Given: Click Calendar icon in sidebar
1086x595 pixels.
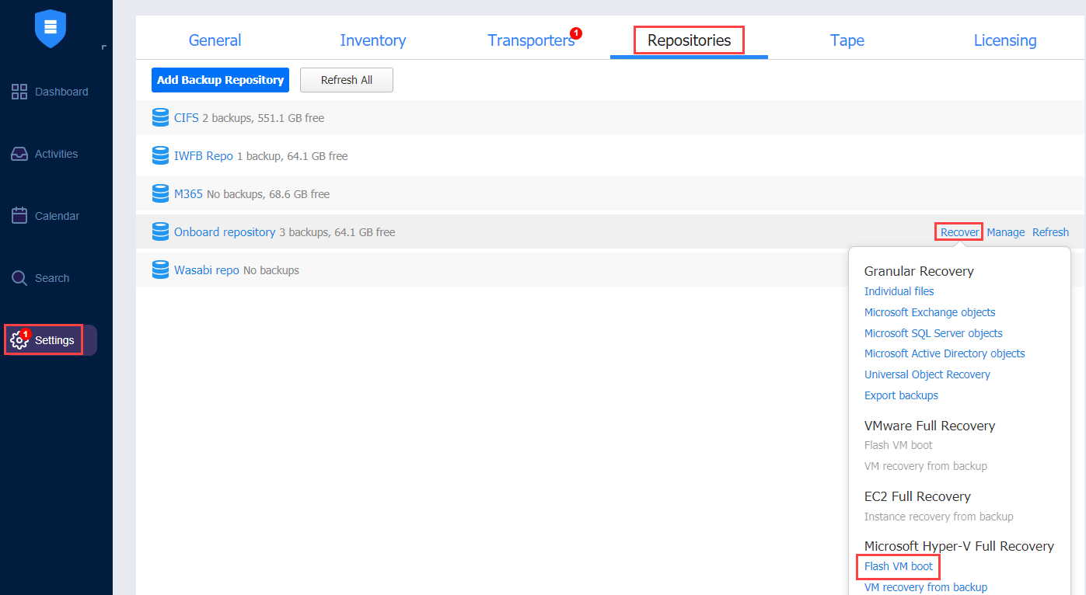Looking at the screenshot, I should pos(19,216).
